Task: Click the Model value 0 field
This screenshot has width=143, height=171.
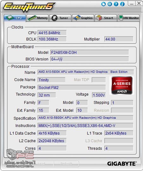Action: point(82,103)
